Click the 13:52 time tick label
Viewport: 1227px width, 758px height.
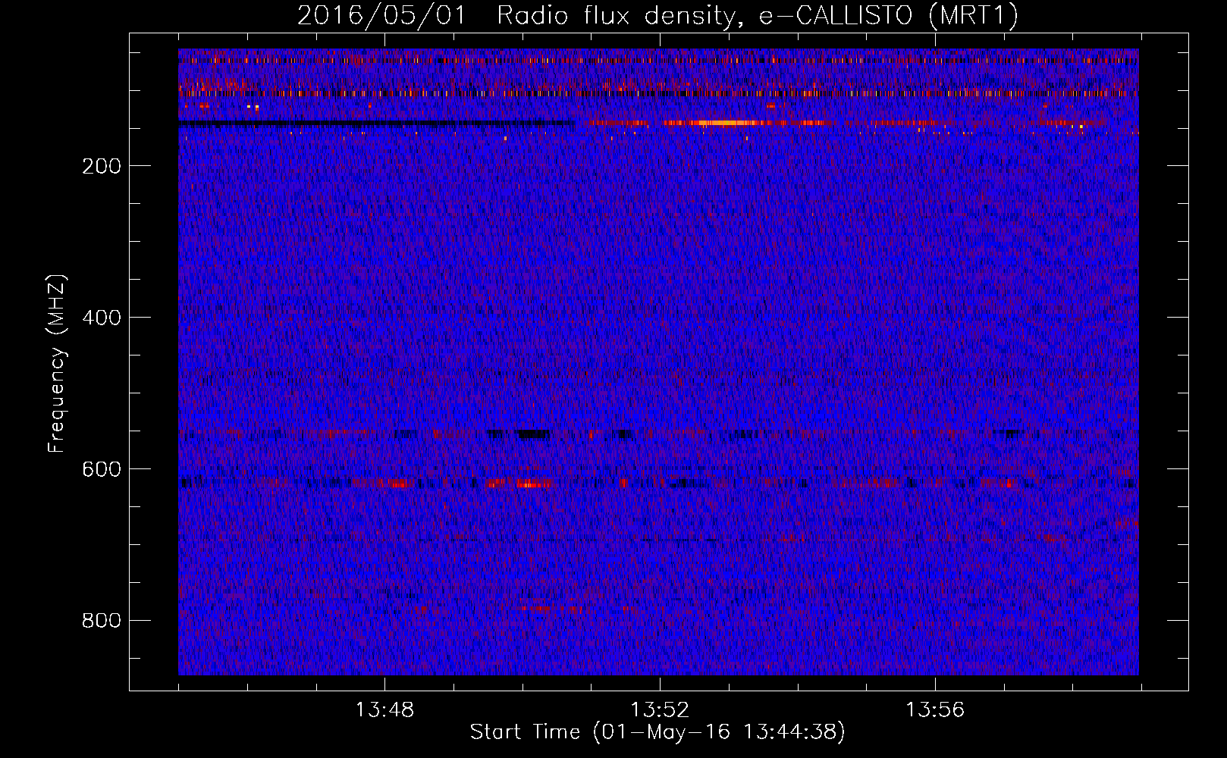660,709
